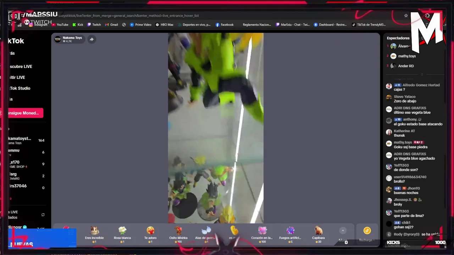Send the Alas de guarda gift

[x=206, y=235]
